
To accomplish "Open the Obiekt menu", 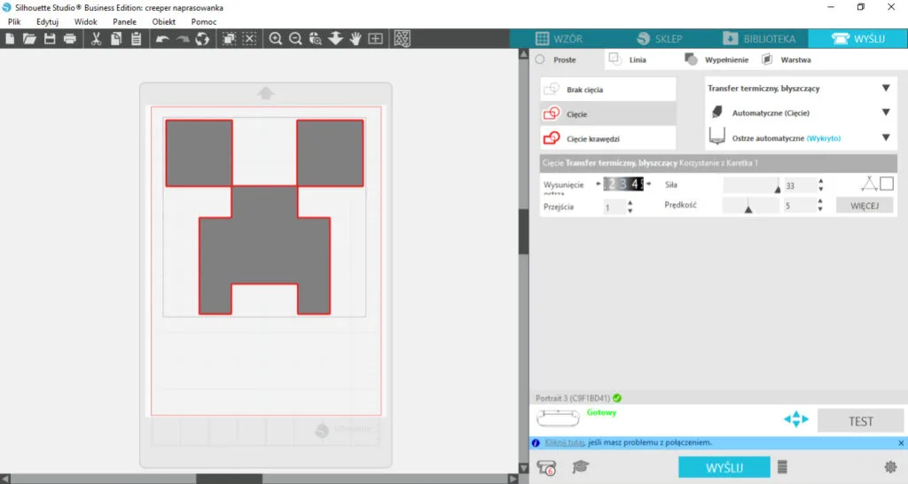I will [164, 21].
